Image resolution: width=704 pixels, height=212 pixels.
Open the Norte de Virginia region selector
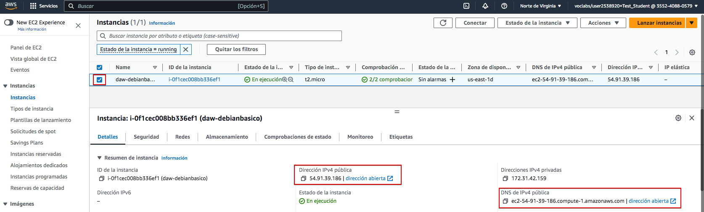(540, 6)
